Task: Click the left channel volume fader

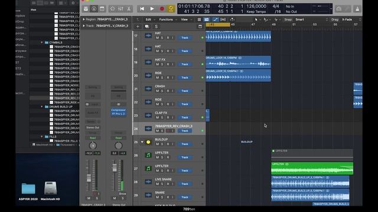Action: point(89,178)
